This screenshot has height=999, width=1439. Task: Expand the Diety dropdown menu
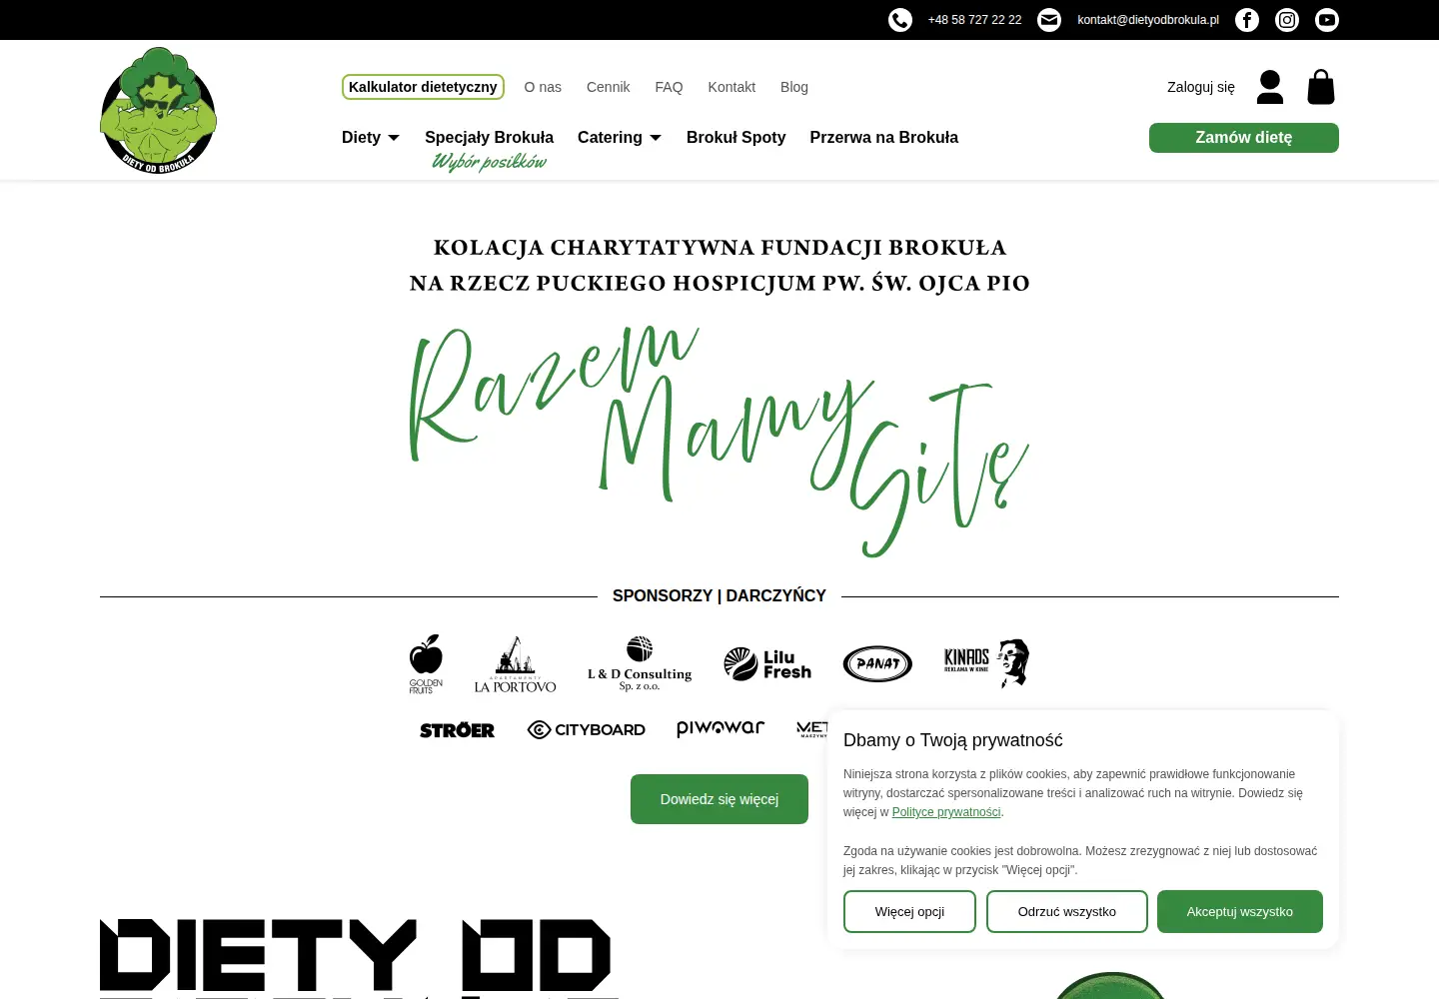pos(371,138)
